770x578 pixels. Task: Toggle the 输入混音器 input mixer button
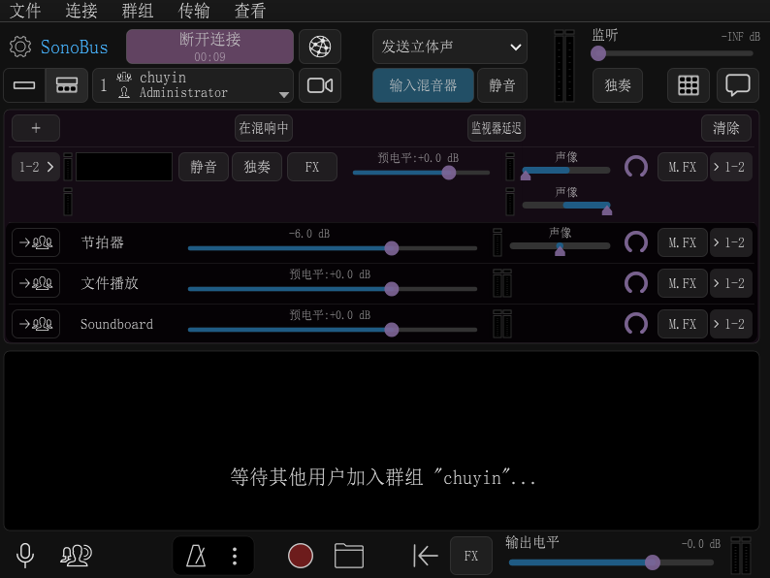click(x=423, y=85)
